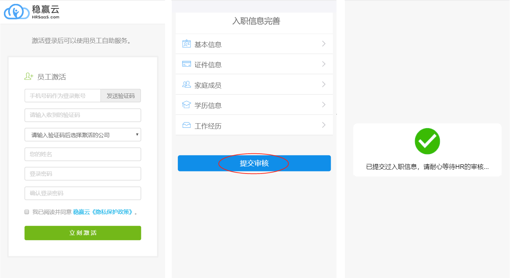Tick the privacy policy agreement checkbox
The width and height of the screenshot is (510, 278).
point(27,212)
